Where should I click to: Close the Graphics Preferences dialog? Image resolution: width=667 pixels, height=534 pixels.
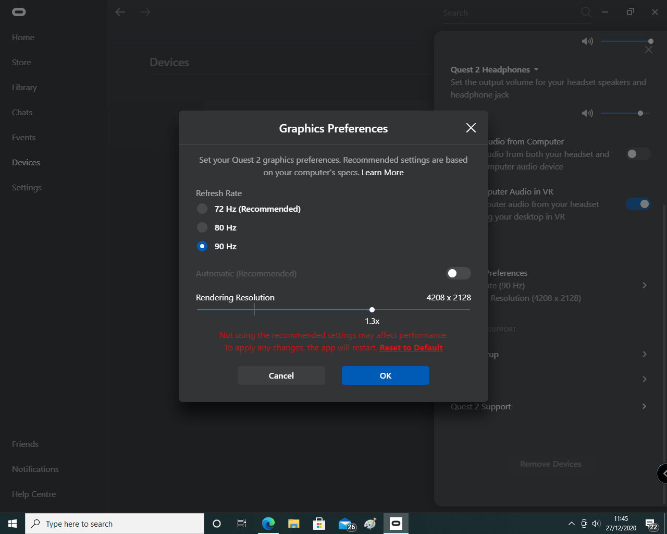pos(471,128)
